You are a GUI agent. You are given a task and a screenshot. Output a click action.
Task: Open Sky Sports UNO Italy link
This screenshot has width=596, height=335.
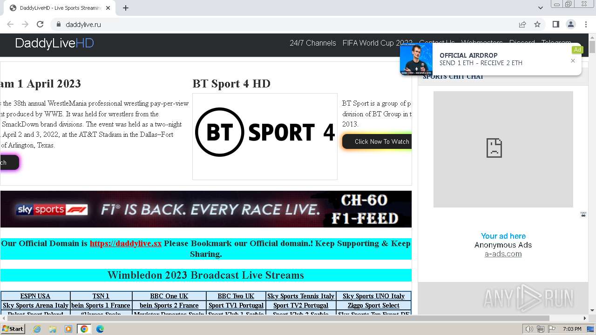point(373,296)
